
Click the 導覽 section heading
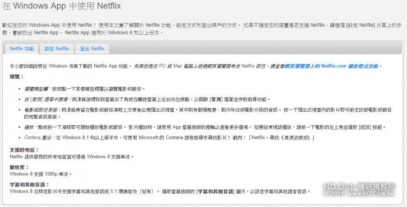point(17,77)
